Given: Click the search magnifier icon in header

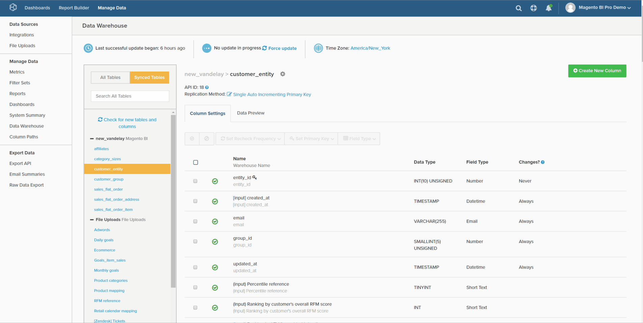Looking at the screenshot, I should (519, 8).
